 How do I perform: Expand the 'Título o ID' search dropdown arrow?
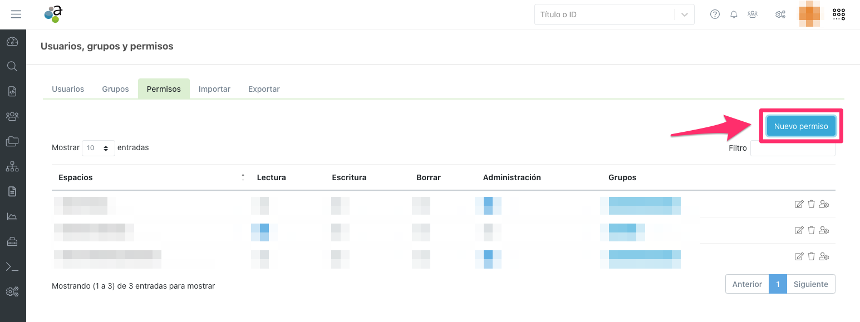pyautogui.click(x=684, y=14)
